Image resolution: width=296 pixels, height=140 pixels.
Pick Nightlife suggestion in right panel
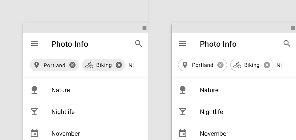(x=211, y=112)
